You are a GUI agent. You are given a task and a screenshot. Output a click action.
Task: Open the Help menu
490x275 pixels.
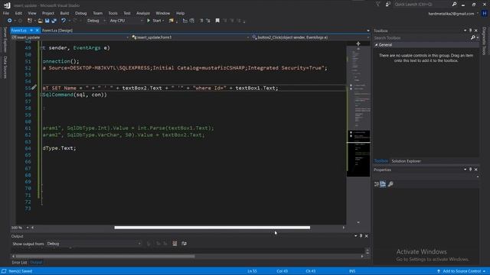click(x=180, y=13)
